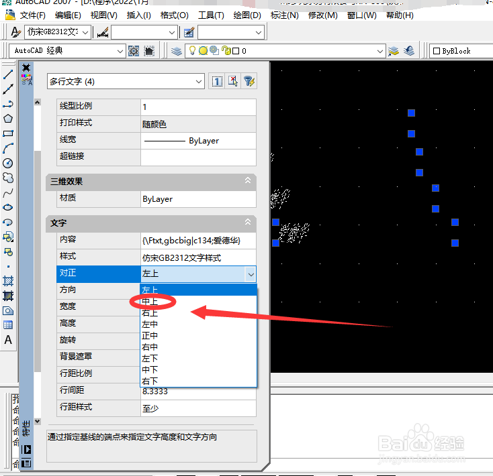This screenshot has width=493, height=476.
Task: Click layer 0 color swatch
Action: coord(236,51)
